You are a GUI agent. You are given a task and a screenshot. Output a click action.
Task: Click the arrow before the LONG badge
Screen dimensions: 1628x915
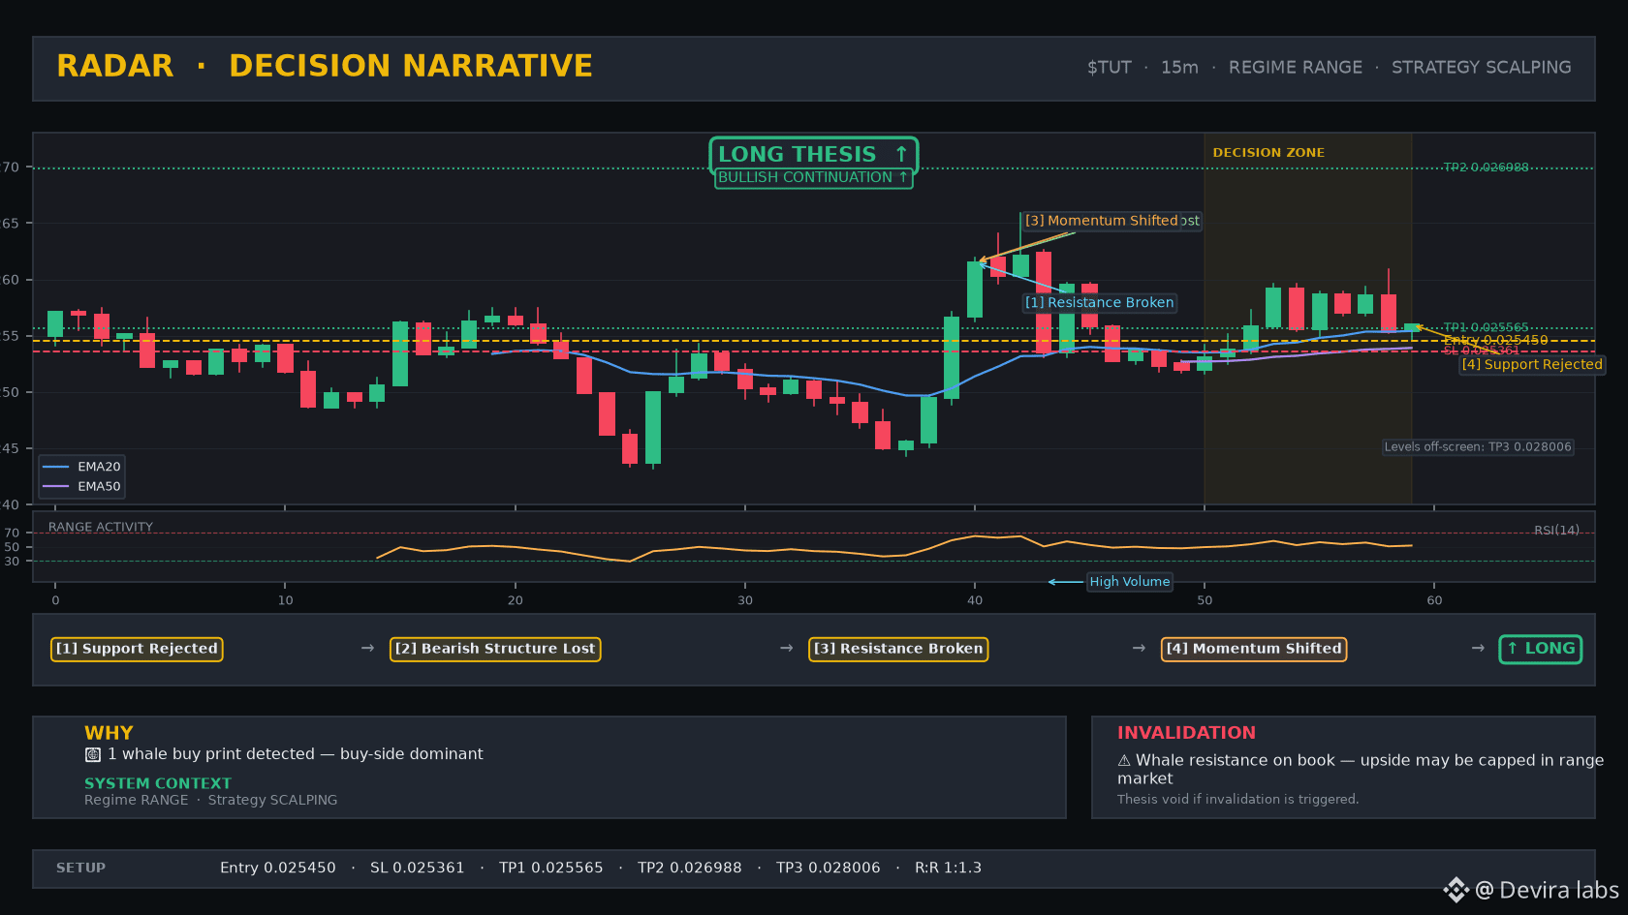click(1478, 648)
